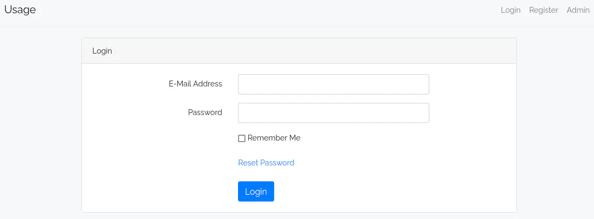Tick the box beside Remember Me
Screen dimensions: 594x219
click(242, 138)
